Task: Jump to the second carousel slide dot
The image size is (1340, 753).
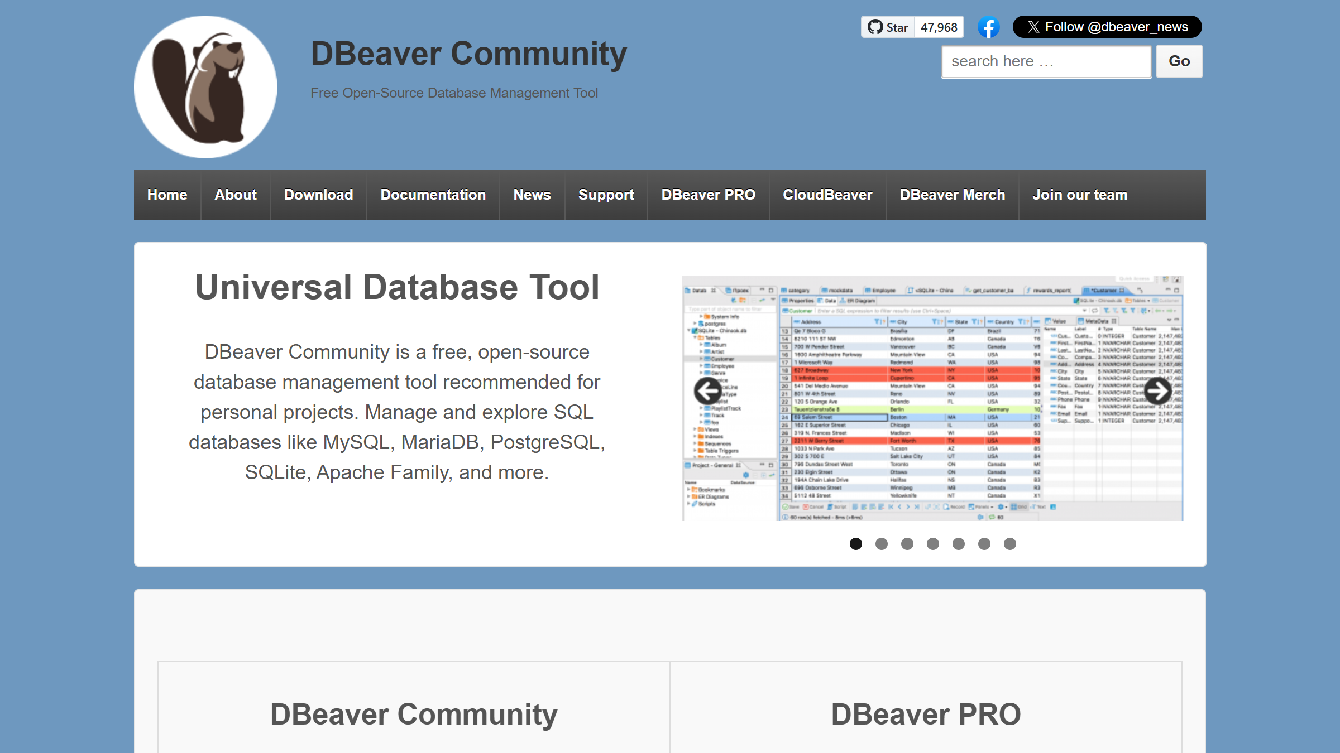Action: coord(881,544)
